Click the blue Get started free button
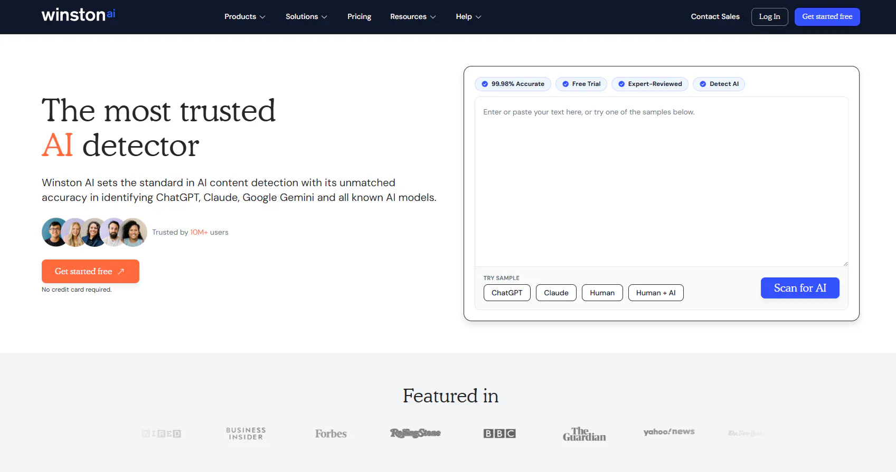The height and width of the screenshot is (472, 896). [827, 17]
